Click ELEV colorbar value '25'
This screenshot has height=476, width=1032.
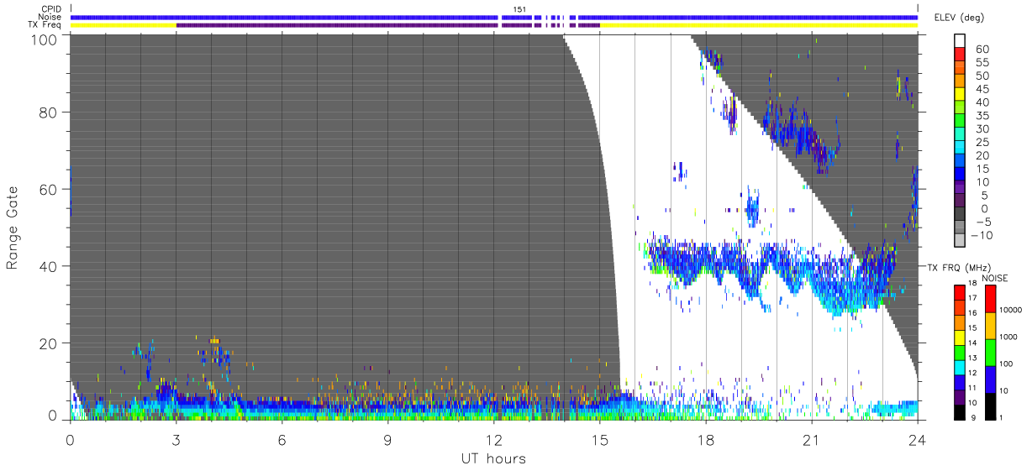(982, 142)
